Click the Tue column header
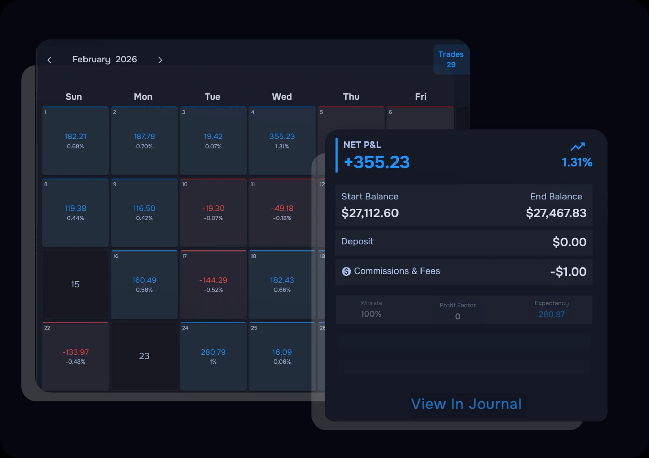 212,97
